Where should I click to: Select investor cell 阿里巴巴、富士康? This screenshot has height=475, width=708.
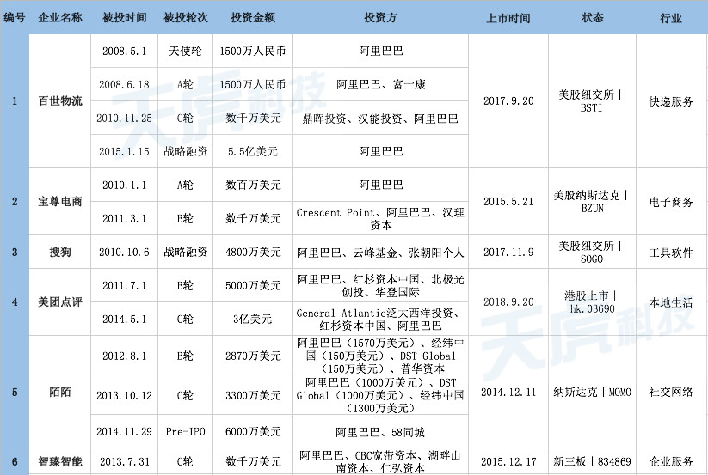[380, 84]
